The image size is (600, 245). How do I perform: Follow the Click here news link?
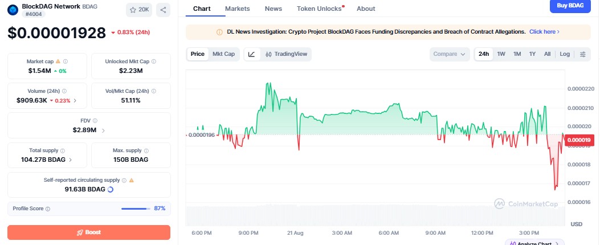click(544, 32)
